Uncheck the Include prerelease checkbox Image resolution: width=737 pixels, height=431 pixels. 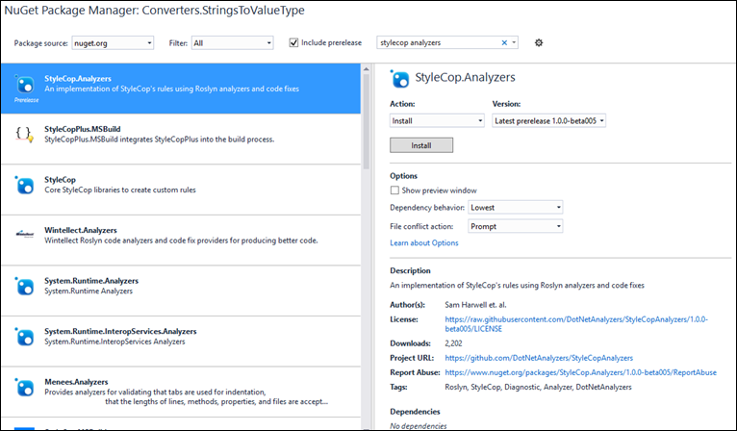point(295,42)
